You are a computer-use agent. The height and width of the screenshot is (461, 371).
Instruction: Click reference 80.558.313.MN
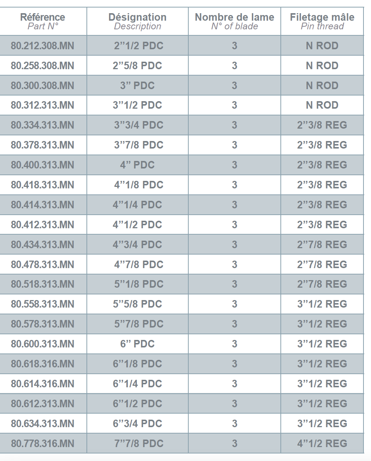coord(42,304)
